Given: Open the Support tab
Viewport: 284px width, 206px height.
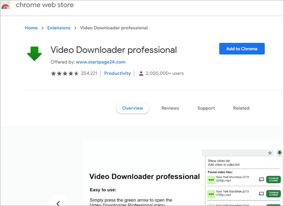Looking at the screenshot, I should coord(206,108).
